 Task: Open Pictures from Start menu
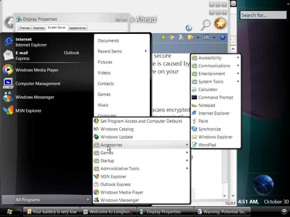point(122,62)
